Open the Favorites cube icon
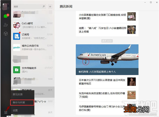Image resolution: width=159 pixels, height=117 pixels. tap(6, 34)
